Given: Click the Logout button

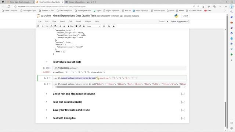Looking at the screenshot, I should [185, 16].
